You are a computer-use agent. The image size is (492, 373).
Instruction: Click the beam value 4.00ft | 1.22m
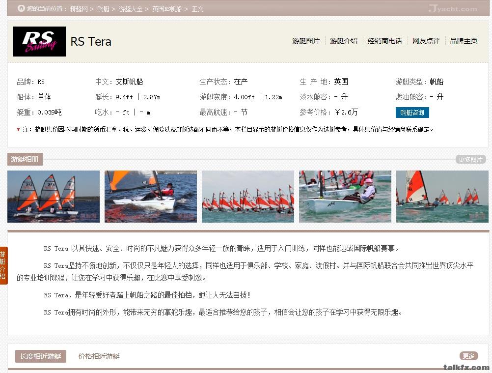click(258, 97)
